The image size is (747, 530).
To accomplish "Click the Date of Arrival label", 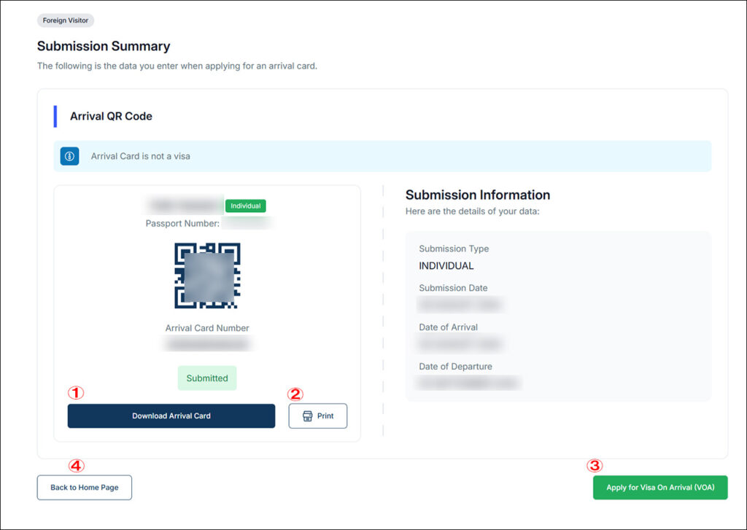I will 449,327.
